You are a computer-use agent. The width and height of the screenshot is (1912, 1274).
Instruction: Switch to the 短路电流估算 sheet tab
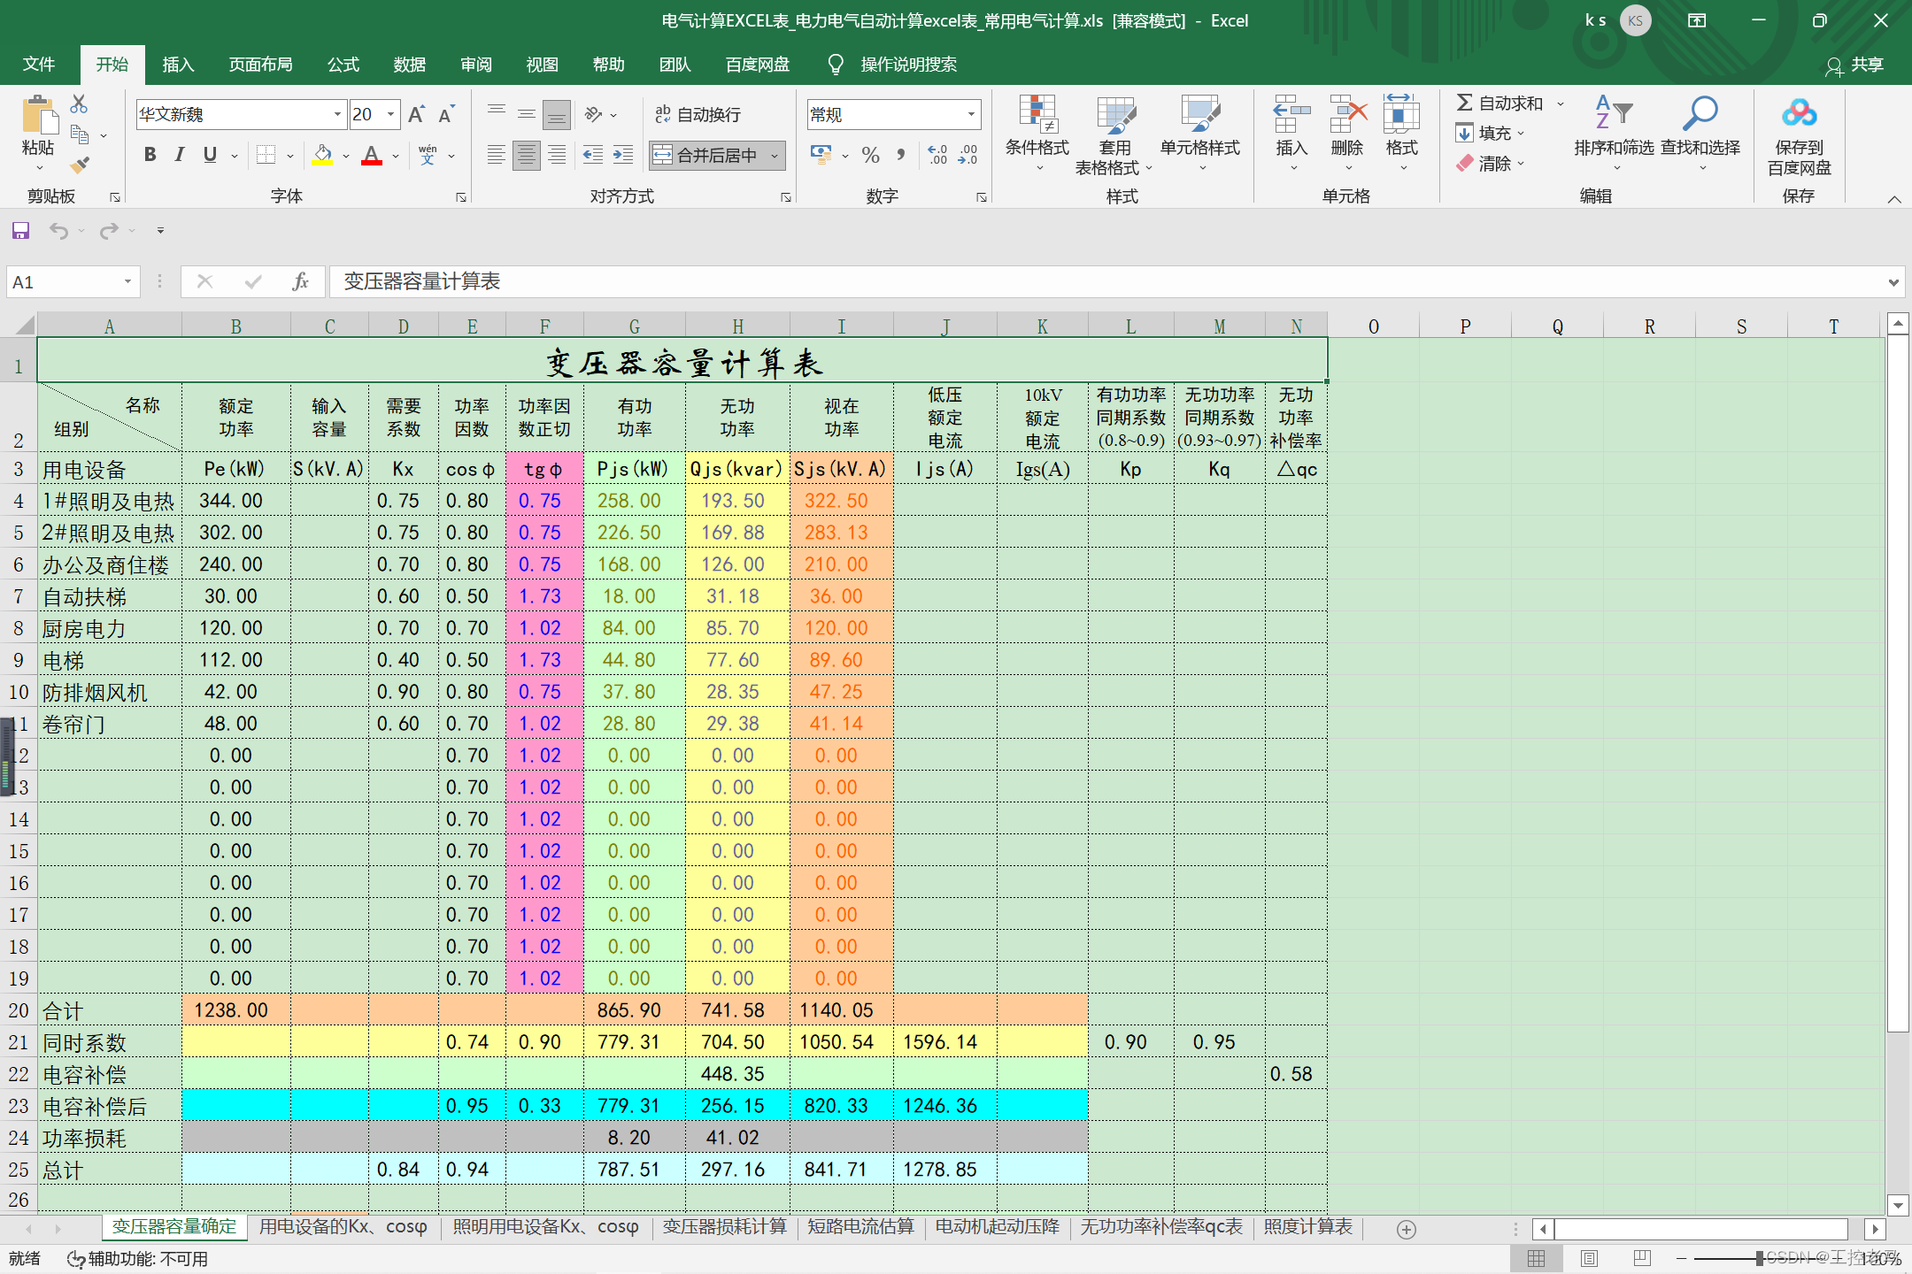tap(860, 1226)
